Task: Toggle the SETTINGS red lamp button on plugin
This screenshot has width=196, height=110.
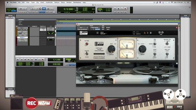Action: pos(87,44)
